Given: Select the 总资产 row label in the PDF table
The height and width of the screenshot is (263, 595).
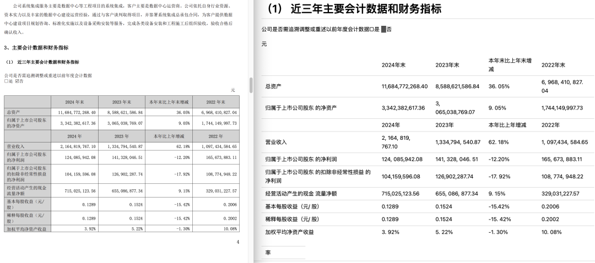Looking at the screenshot, I should (13, 113).
